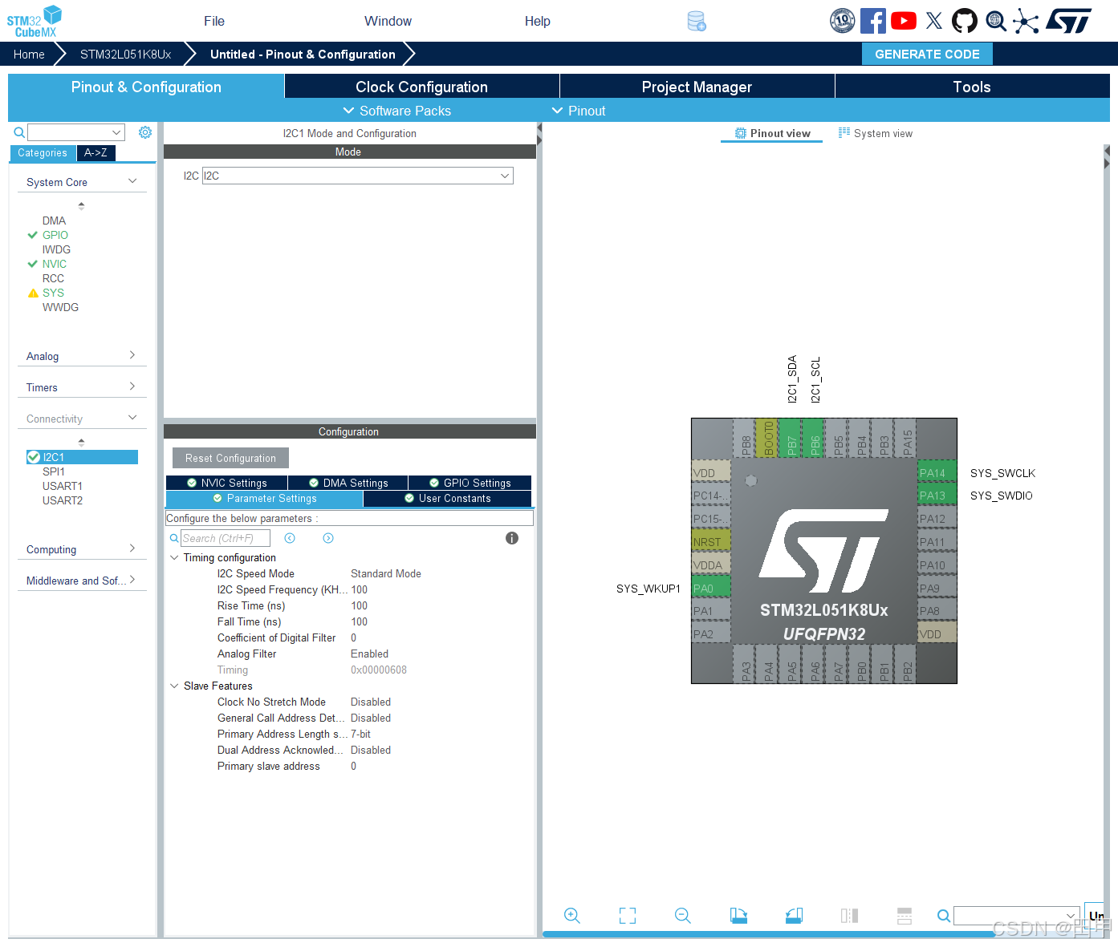
Task: Fit chip to screen with the frame icon
Action: tap(628, 916)
